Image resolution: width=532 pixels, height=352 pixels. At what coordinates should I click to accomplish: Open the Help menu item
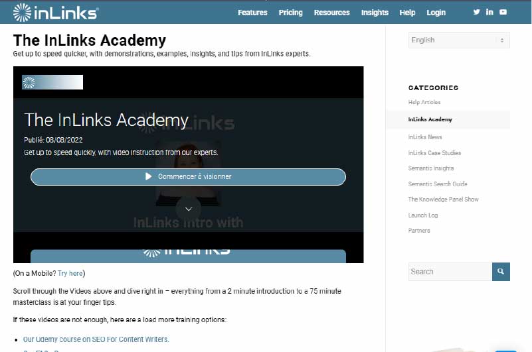[x=407, y=13]
